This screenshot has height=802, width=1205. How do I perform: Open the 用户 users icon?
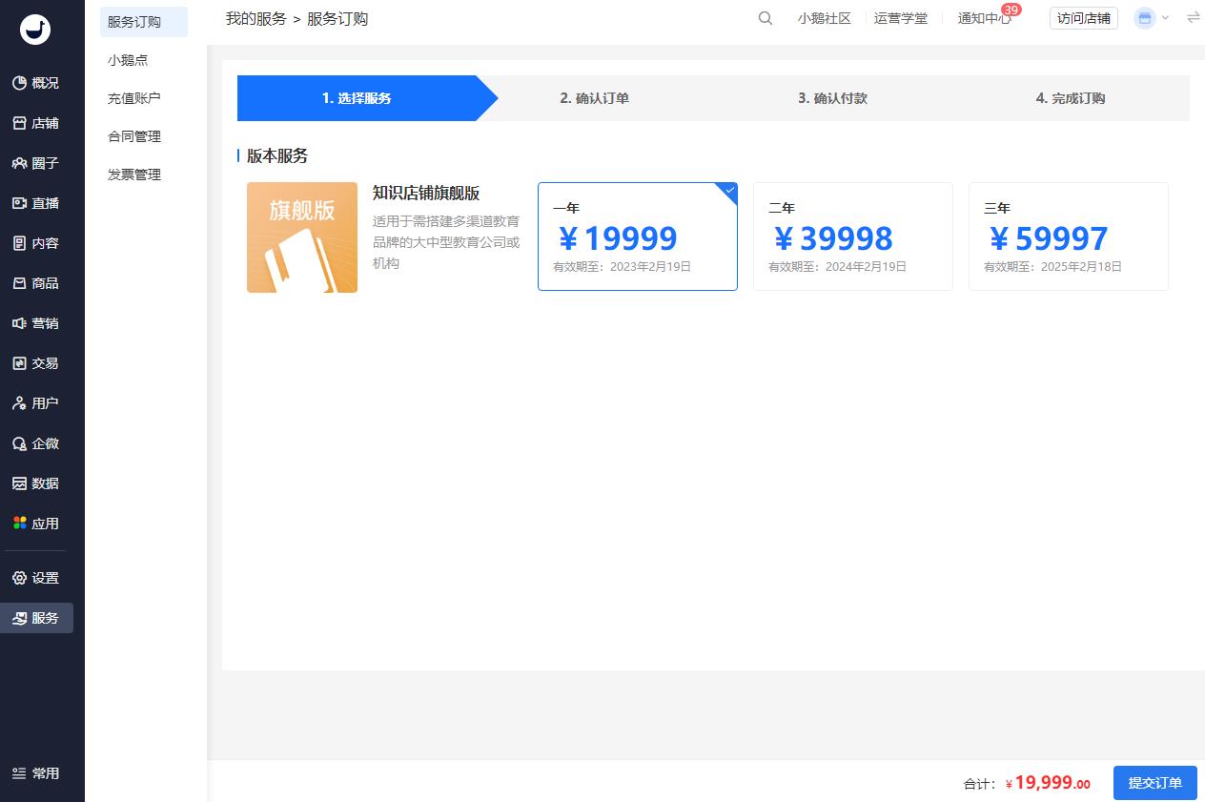[19, 403]
